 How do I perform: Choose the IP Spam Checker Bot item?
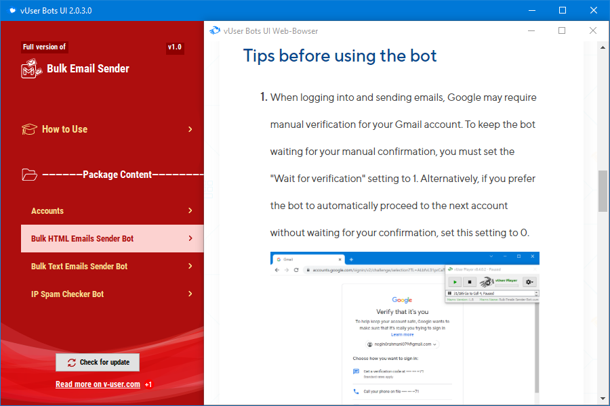pyautogui.click(x=112, y=294)
